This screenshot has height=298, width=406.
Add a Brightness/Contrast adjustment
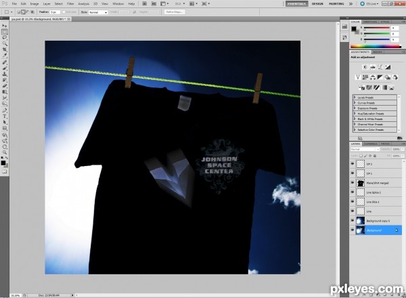tap(365, 67)
